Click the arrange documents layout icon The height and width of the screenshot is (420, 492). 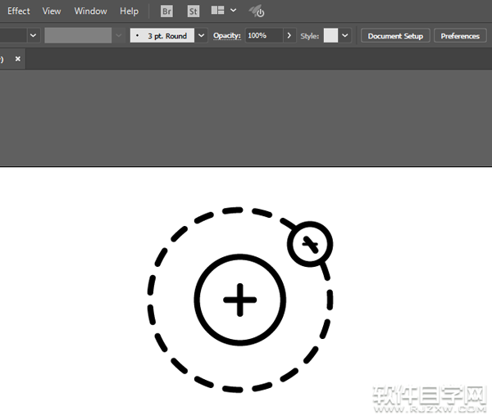pos(217,11)
